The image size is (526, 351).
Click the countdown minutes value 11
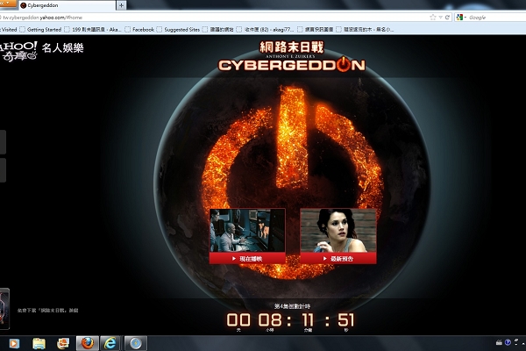pos(308,319)
